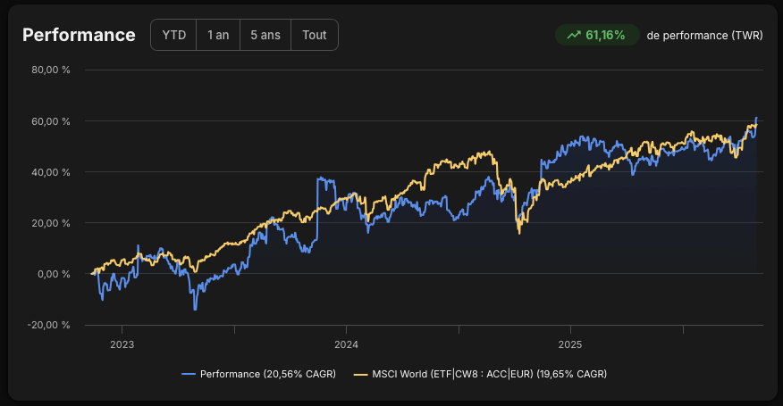Click the 0,00 % y-axis label

click(54, 274)
